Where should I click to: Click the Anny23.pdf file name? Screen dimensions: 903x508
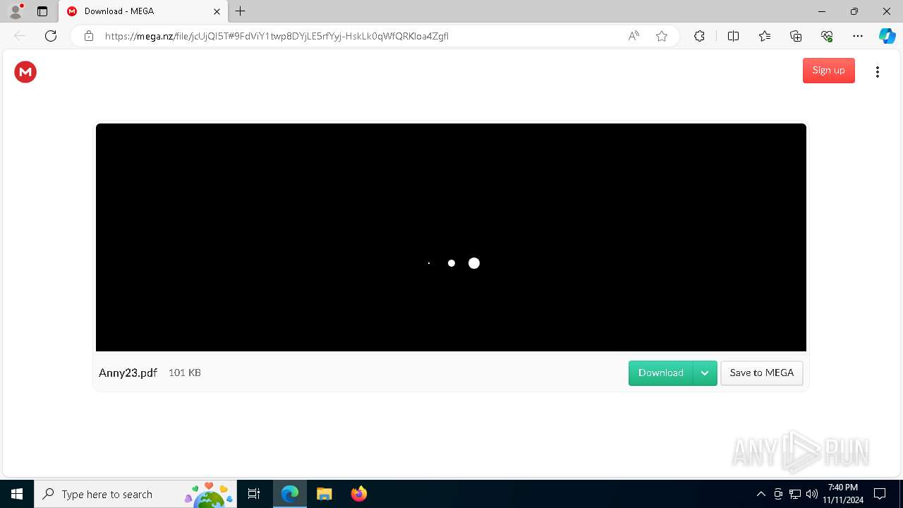128,373
